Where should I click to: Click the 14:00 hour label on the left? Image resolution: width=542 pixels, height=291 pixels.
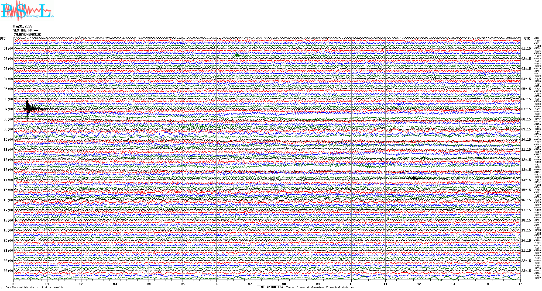point(8,180)
